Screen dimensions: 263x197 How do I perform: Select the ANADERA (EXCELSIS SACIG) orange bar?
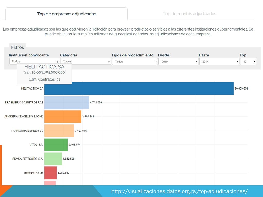(x=63, y=117)
